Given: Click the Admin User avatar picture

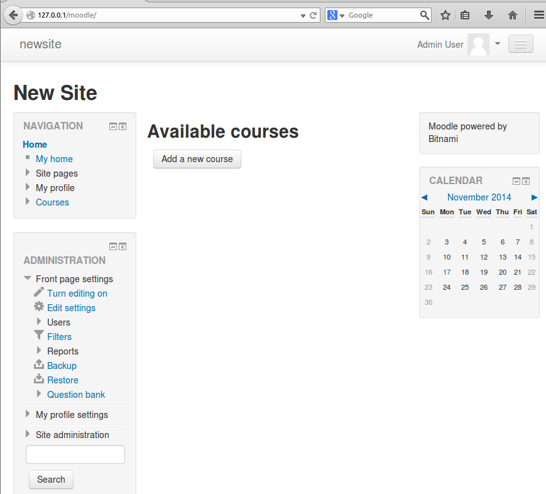Looking at the screenshot, I should point(478,44).
